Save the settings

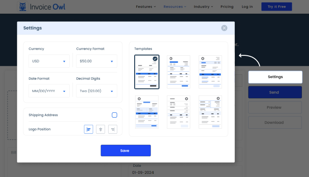126,150
